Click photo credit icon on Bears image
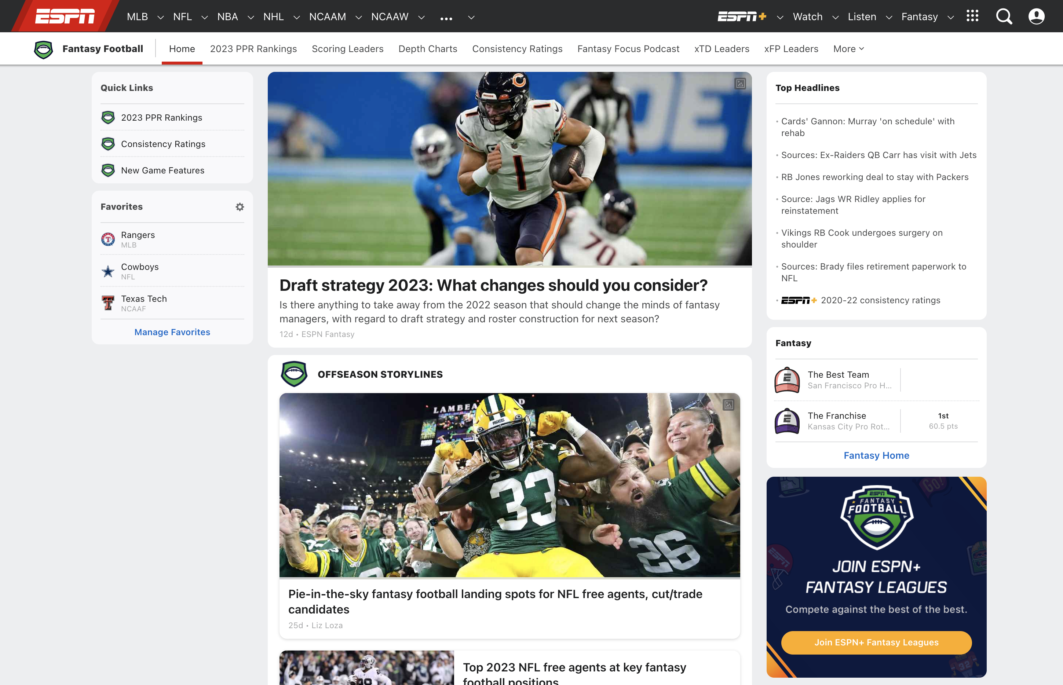This screenshot has height=685, width=1063. point(740,84)
